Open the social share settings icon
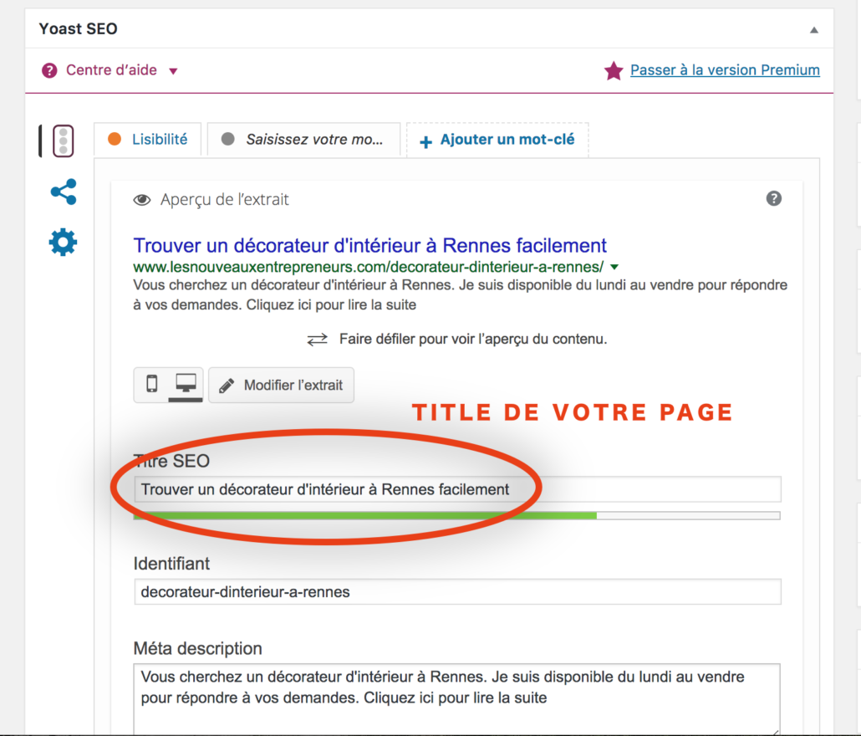 (64, 192)
